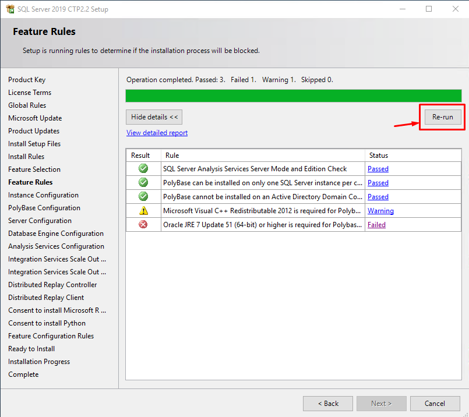Open Passed status for Active Directory Domain rule
Viewport: 469px width, 417px height.
378,197
